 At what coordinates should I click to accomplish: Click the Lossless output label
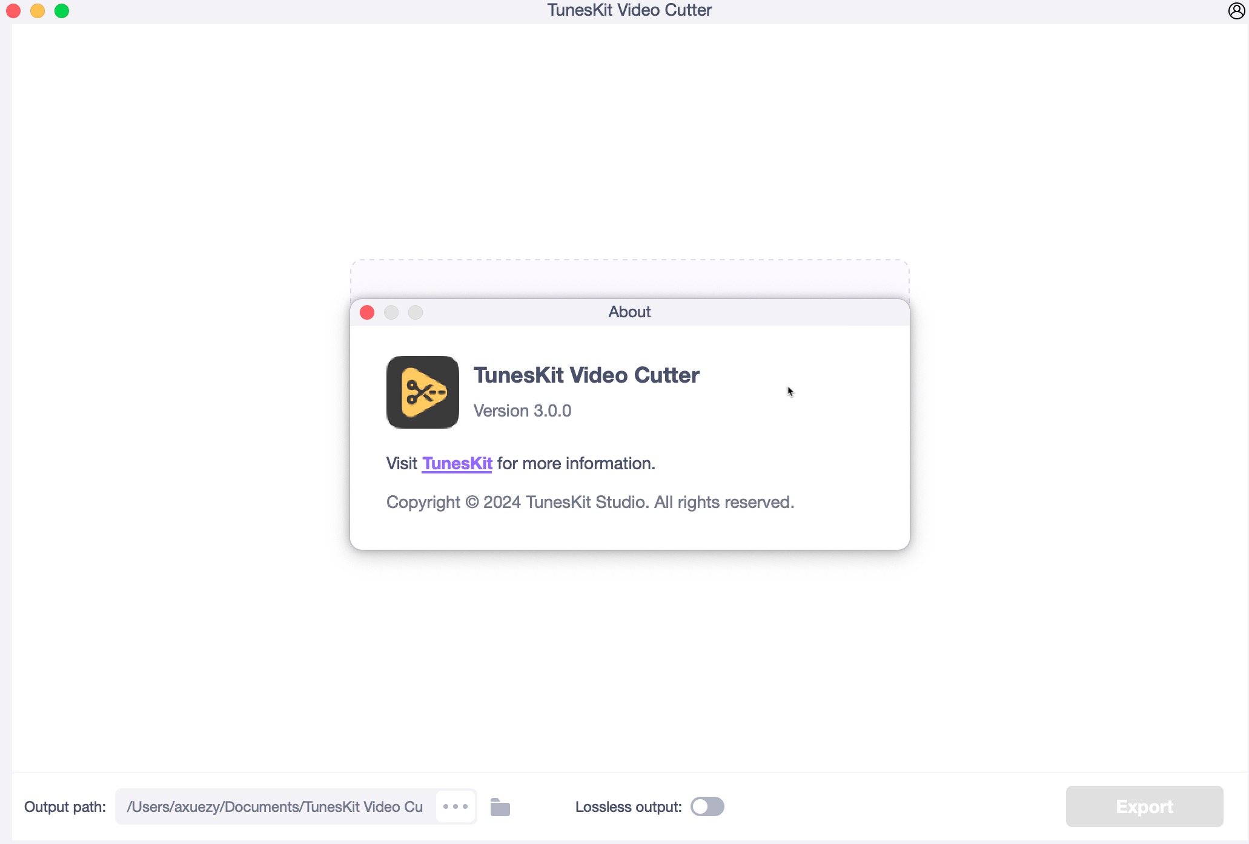point(628,806)
